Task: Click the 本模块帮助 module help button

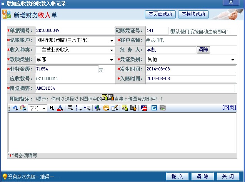Action: pos(193,14)
